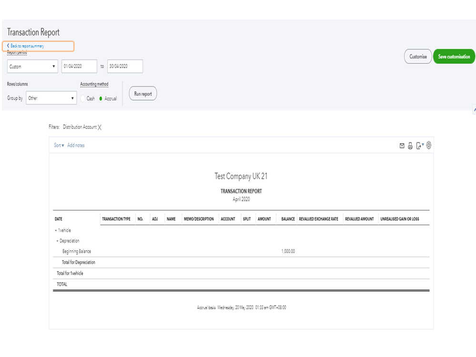Open the Custom report period dropdown

pyautogui.click(x=32, y=66)
